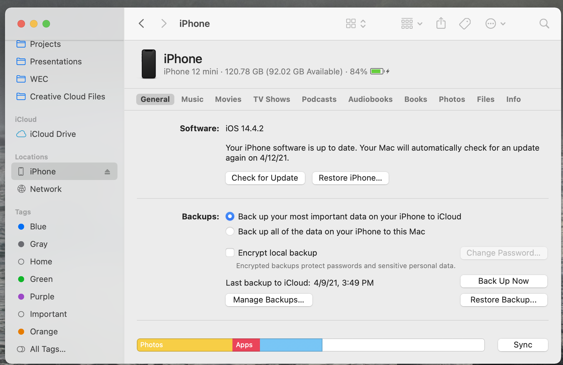The height and width of the screenshot is (365, 563).
Task: Switch to the Photos tab
Action: (452, 99)
